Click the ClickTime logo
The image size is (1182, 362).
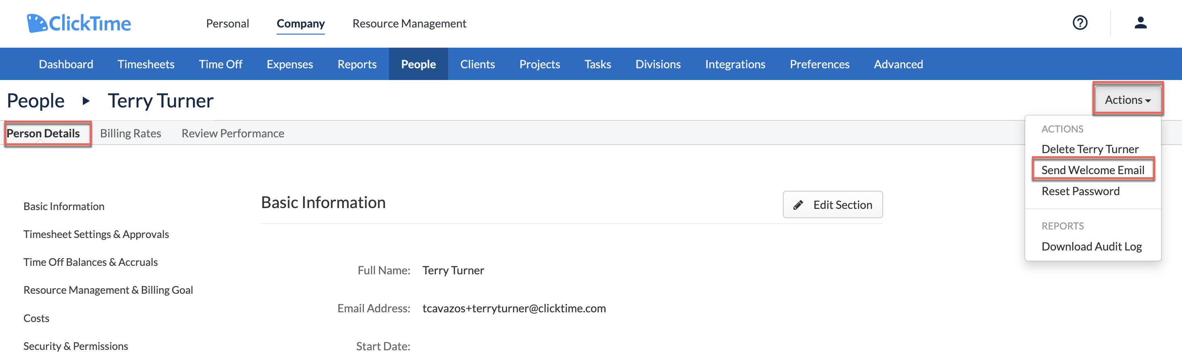click(79, 23)
